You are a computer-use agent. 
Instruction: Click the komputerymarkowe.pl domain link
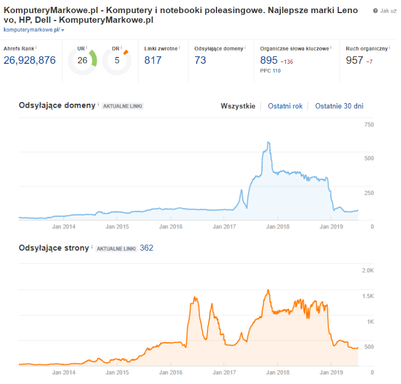(32, 30)
